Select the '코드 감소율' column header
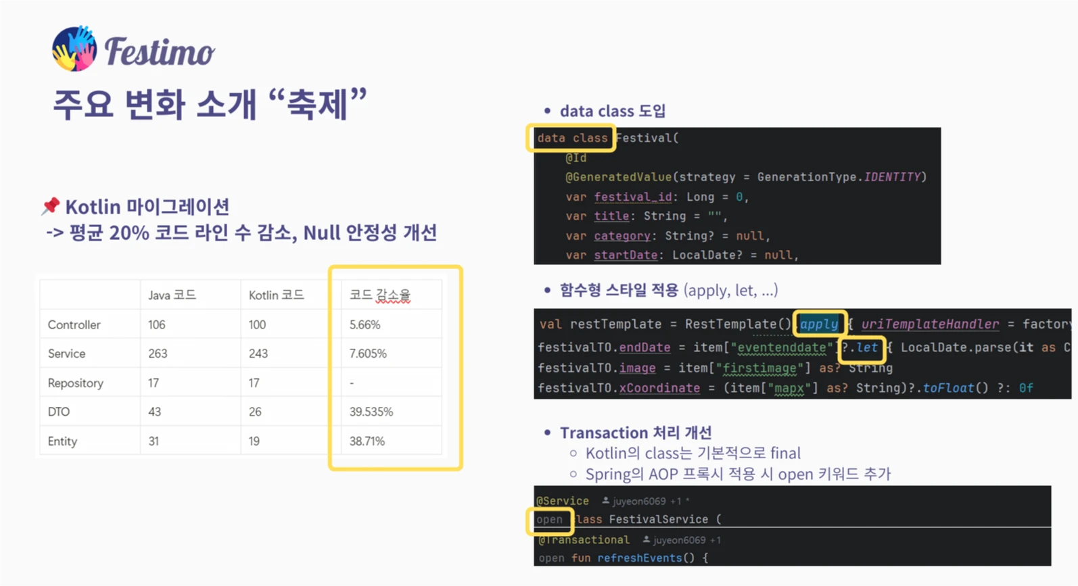Viewport: 1078px width, 586px height. coord(379,295)
